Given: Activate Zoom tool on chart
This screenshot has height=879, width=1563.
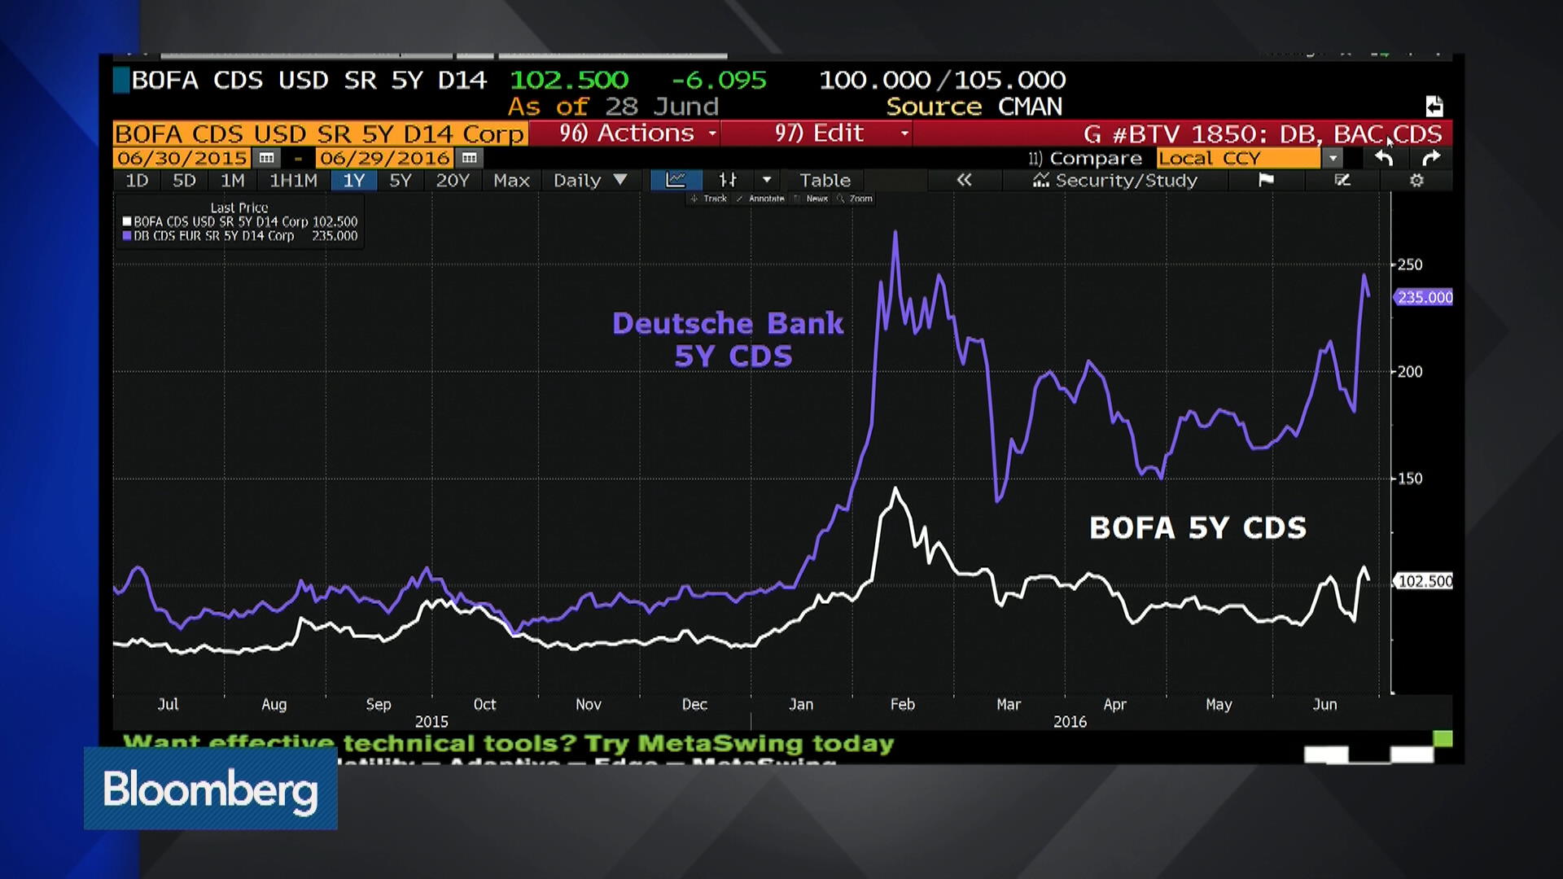Looking at the screenshot, I should (855, 199).
